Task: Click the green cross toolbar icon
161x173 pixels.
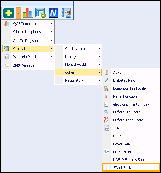Action: (9, 13)
